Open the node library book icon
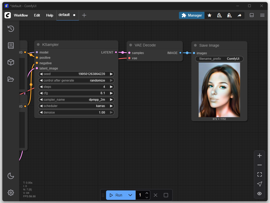The height and width of the screenshot is (203, 270). 11,45
